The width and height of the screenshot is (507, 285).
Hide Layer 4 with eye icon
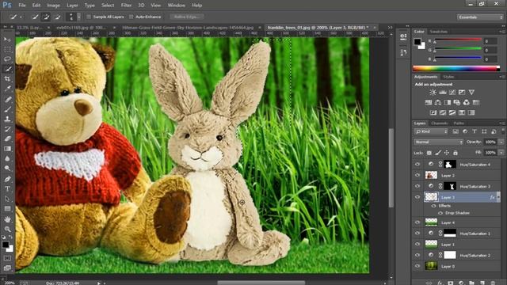417,222
